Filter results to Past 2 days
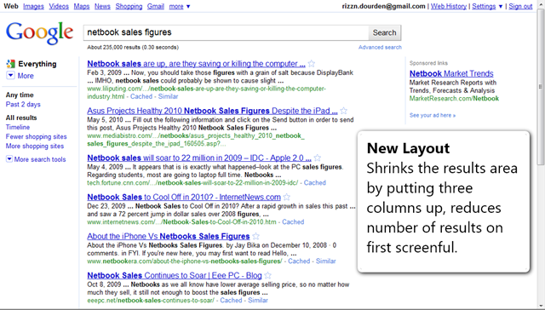Viewport: 545px width, 310px height. point(23,104)
